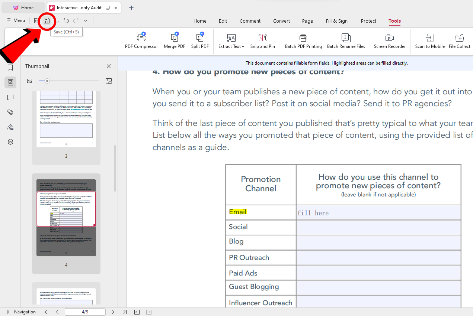Viewport: 473px width, 316px height.
Task: Open the Snip and Pin tool
Action: click(262, 40)
